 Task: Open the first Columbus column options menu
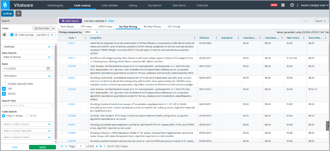(260, 38)
